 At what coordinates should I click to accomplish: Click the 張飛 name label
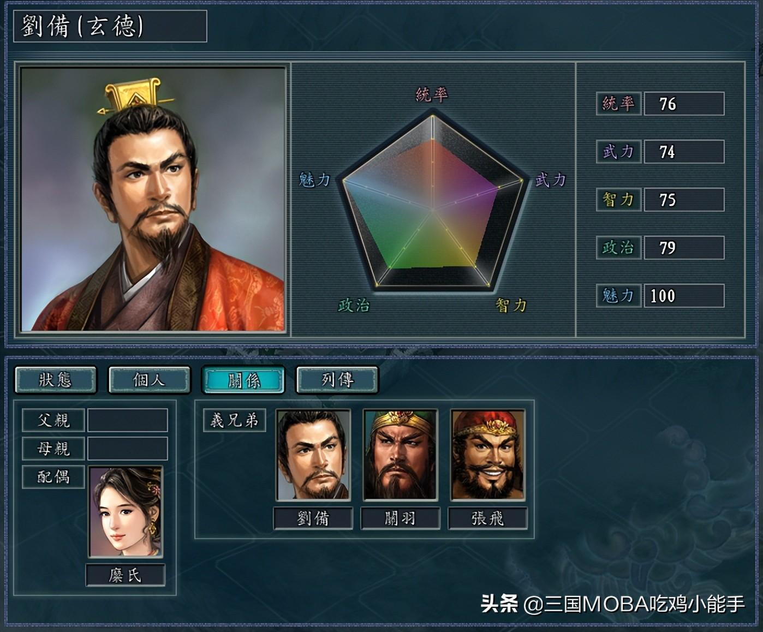tap(487, 518)
